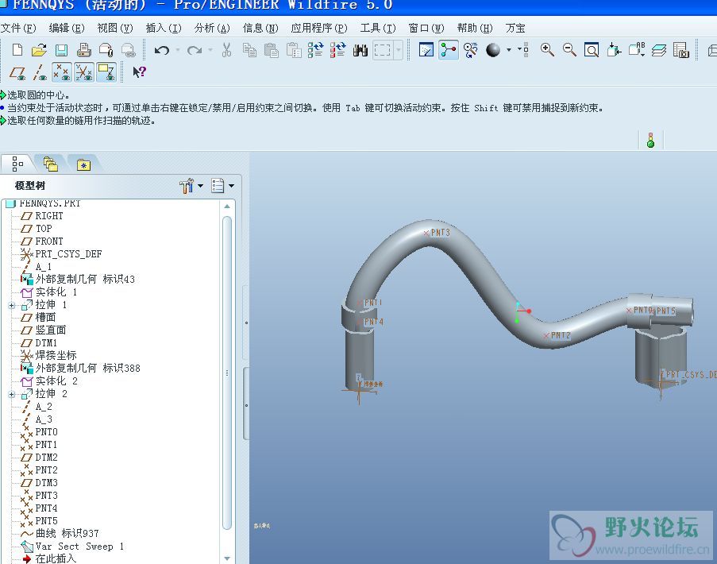Image resolution: width=717 pixels, height=564 pixels.
Task: Undo the last operation
Action: [162, 50]
